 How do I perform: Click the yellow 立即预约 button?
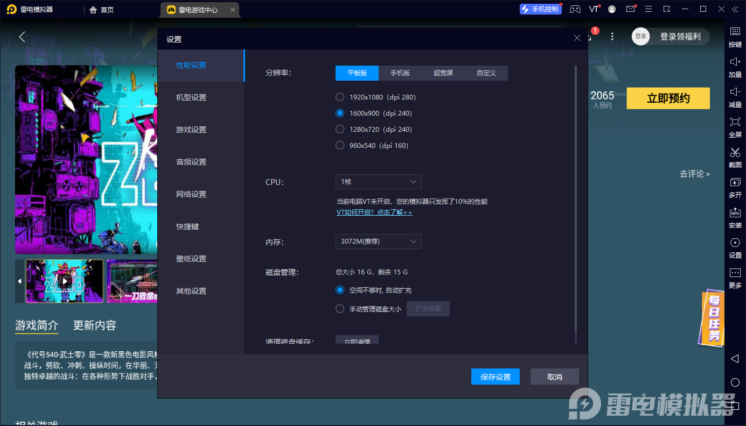point(668,98)
